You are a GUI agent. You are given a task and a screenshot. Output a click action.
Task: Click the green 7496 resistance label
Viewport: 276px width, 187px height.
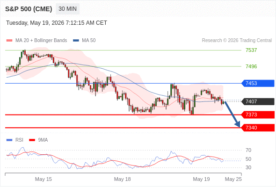251,66
